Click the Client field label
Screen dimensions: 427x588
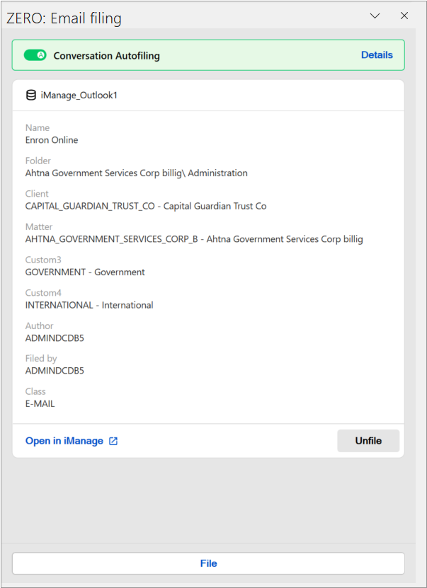(37, 194)
